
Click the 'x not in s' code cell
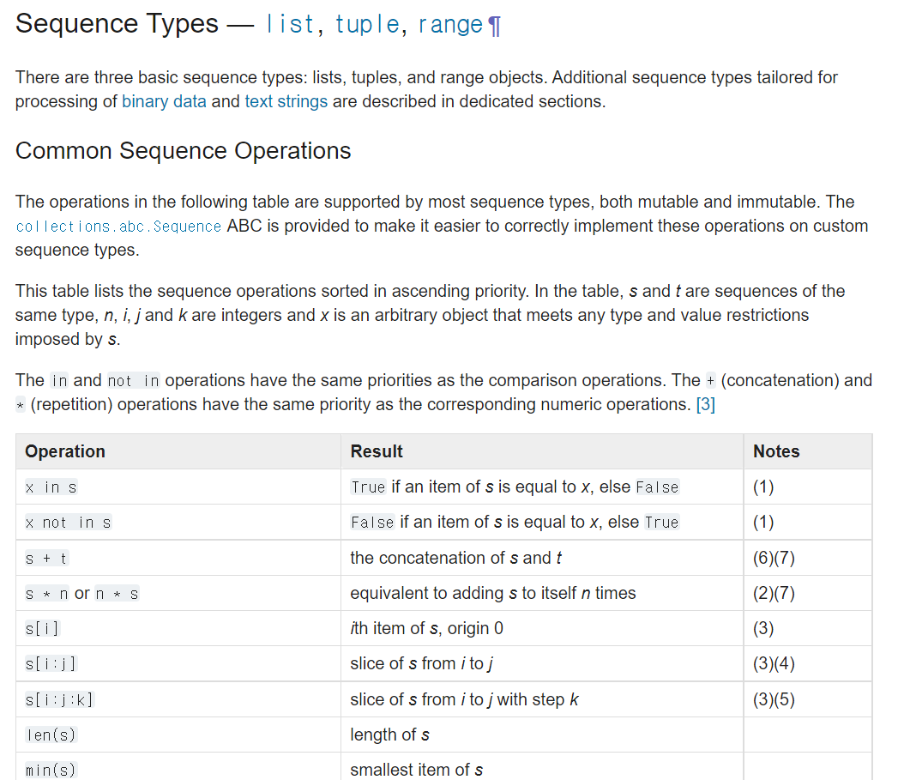[68, 523]
